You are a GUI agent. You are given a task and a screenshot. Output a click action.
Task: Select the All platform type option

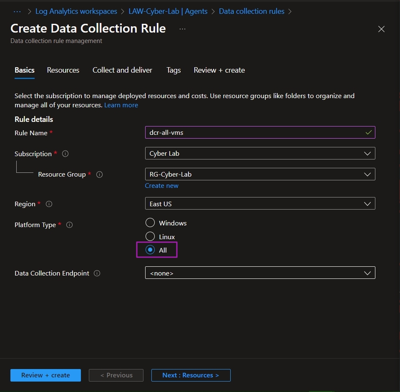[150, 250]
